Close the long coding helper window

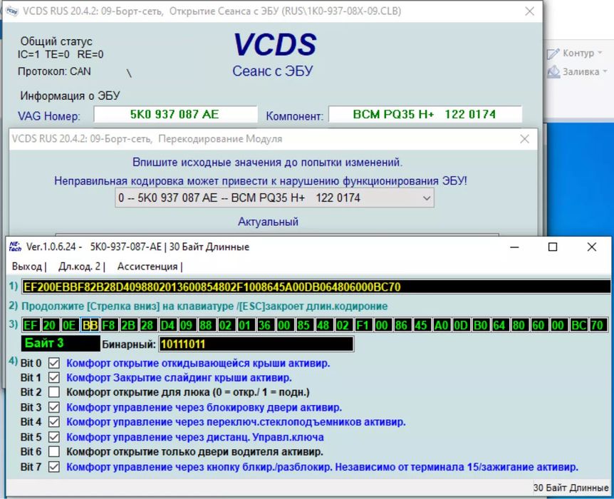[592, 247]
